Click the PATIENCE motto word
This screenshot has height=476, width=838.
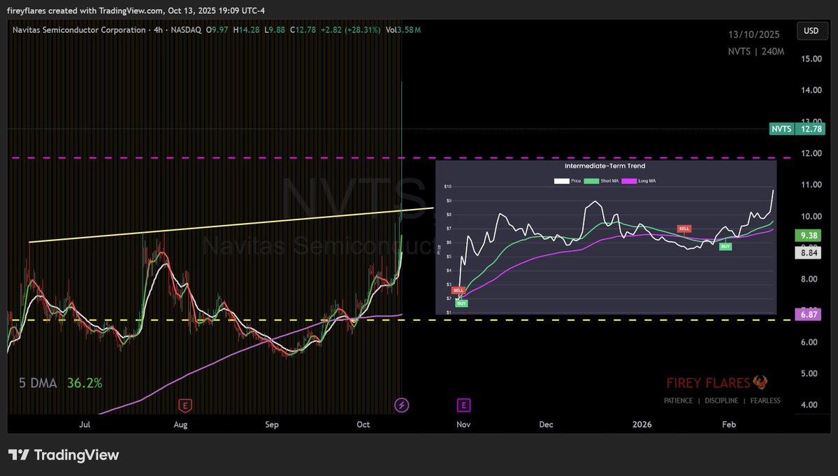click(678, 401)
